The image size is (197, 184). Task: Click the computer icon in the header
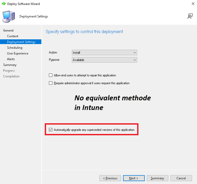click(x=9, y=16)
